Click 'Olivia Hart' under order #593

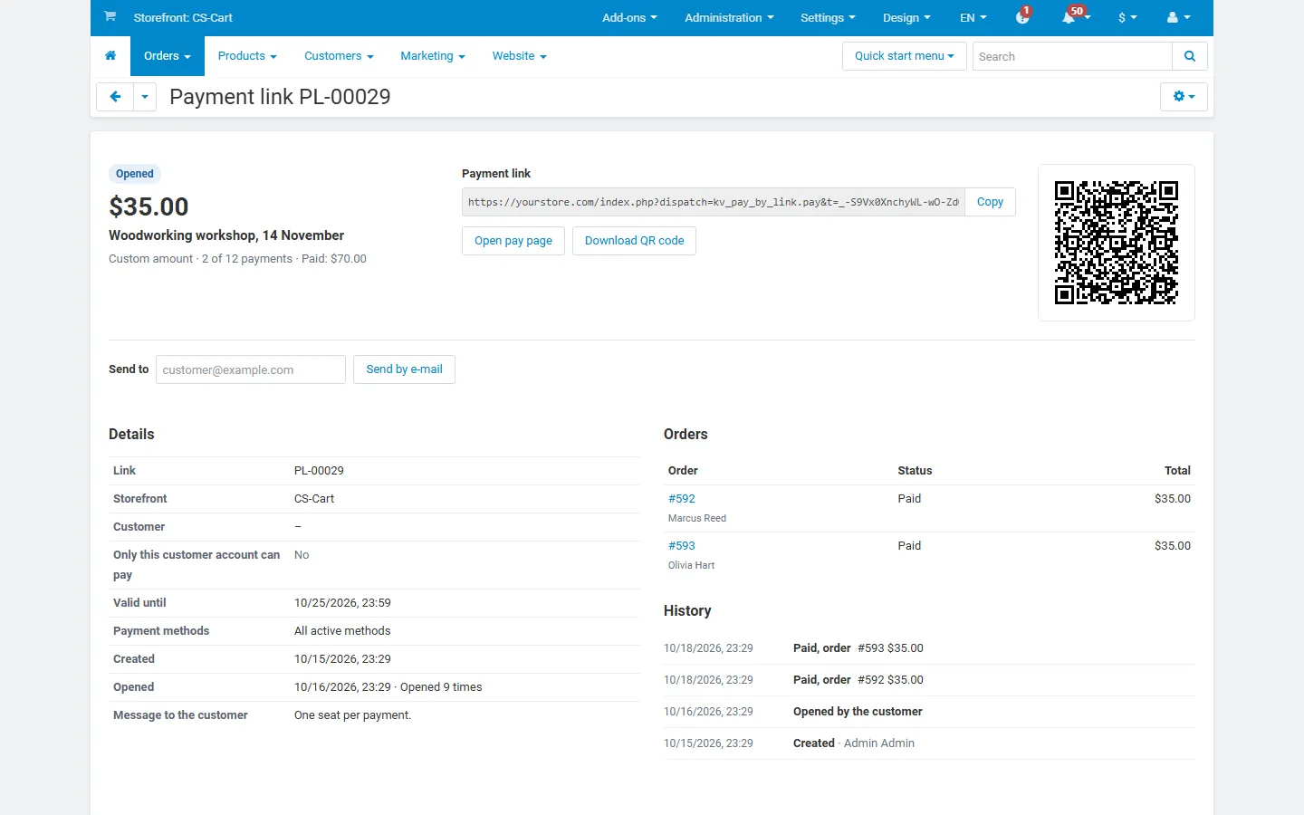click(x=692, y=566)
